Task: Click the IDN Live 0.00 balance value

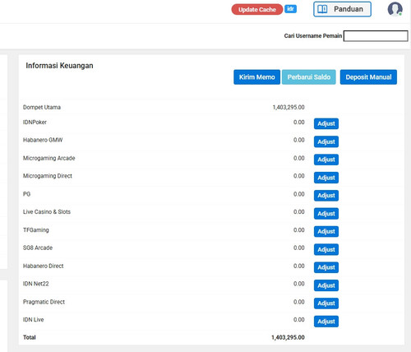Action: [299, 320]
